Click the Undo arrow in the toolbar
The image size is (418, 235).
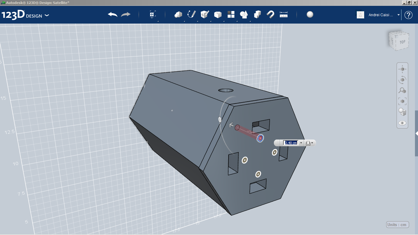coord(113,14)
